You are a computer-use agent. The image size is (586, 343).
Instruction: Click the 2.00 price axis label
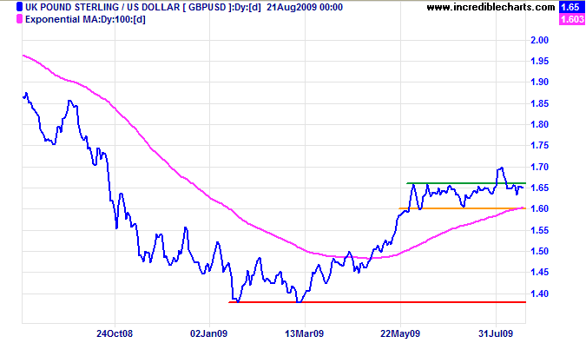(539, 40)
